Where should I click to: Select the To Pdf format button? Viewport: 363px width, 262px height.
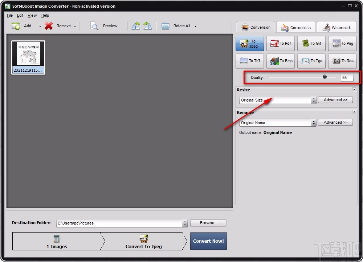pyautogui.click(x=281, y=43)
